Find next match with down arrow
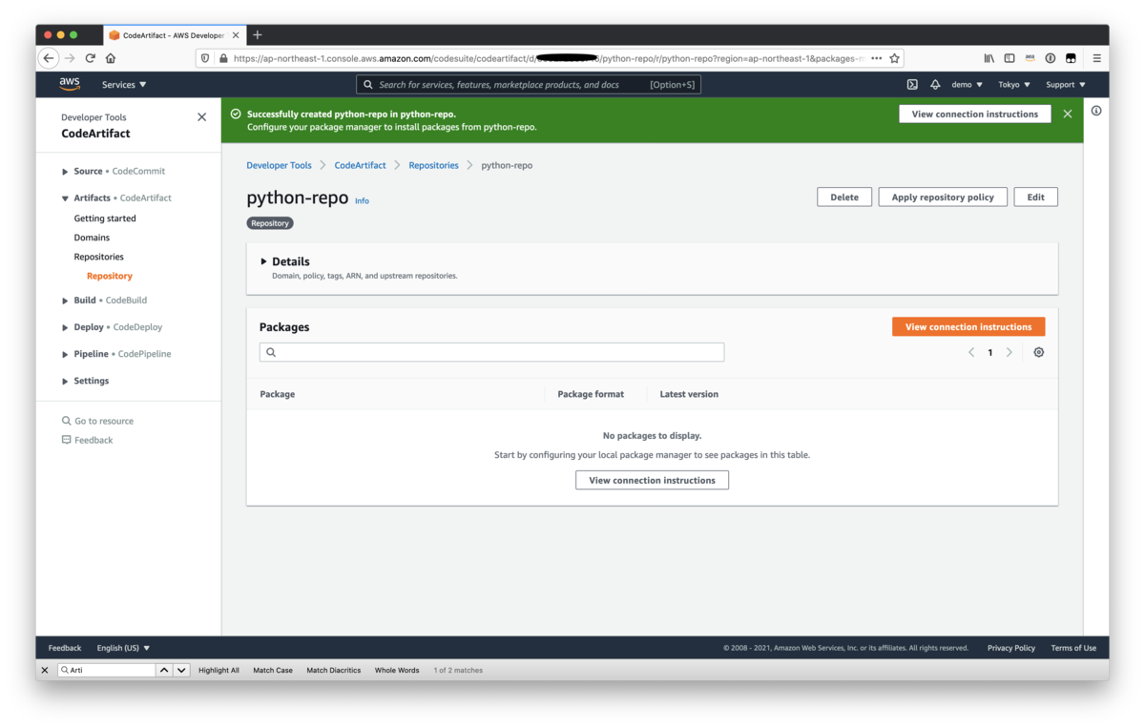The image size is (1145, 728). [x=181, y=671]
